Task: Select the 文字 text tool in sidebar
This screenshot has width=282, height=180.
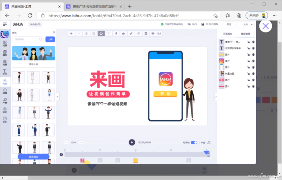Action: (x=5, y=72)
